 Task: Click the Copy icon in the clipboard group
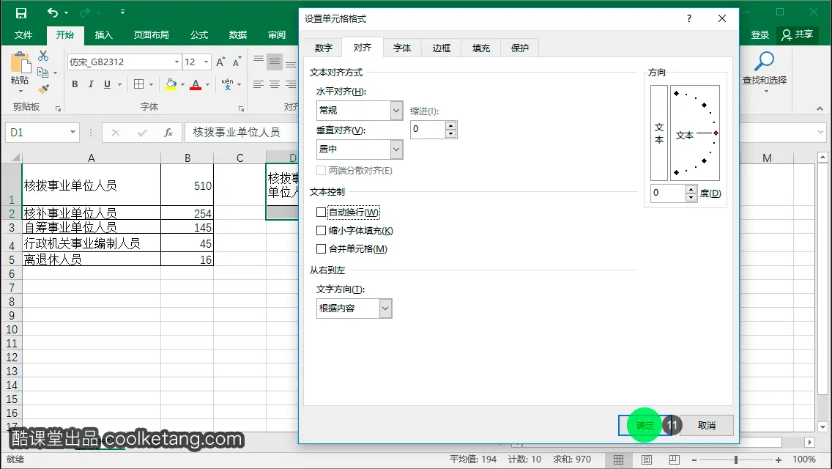(x=43, y=73)
